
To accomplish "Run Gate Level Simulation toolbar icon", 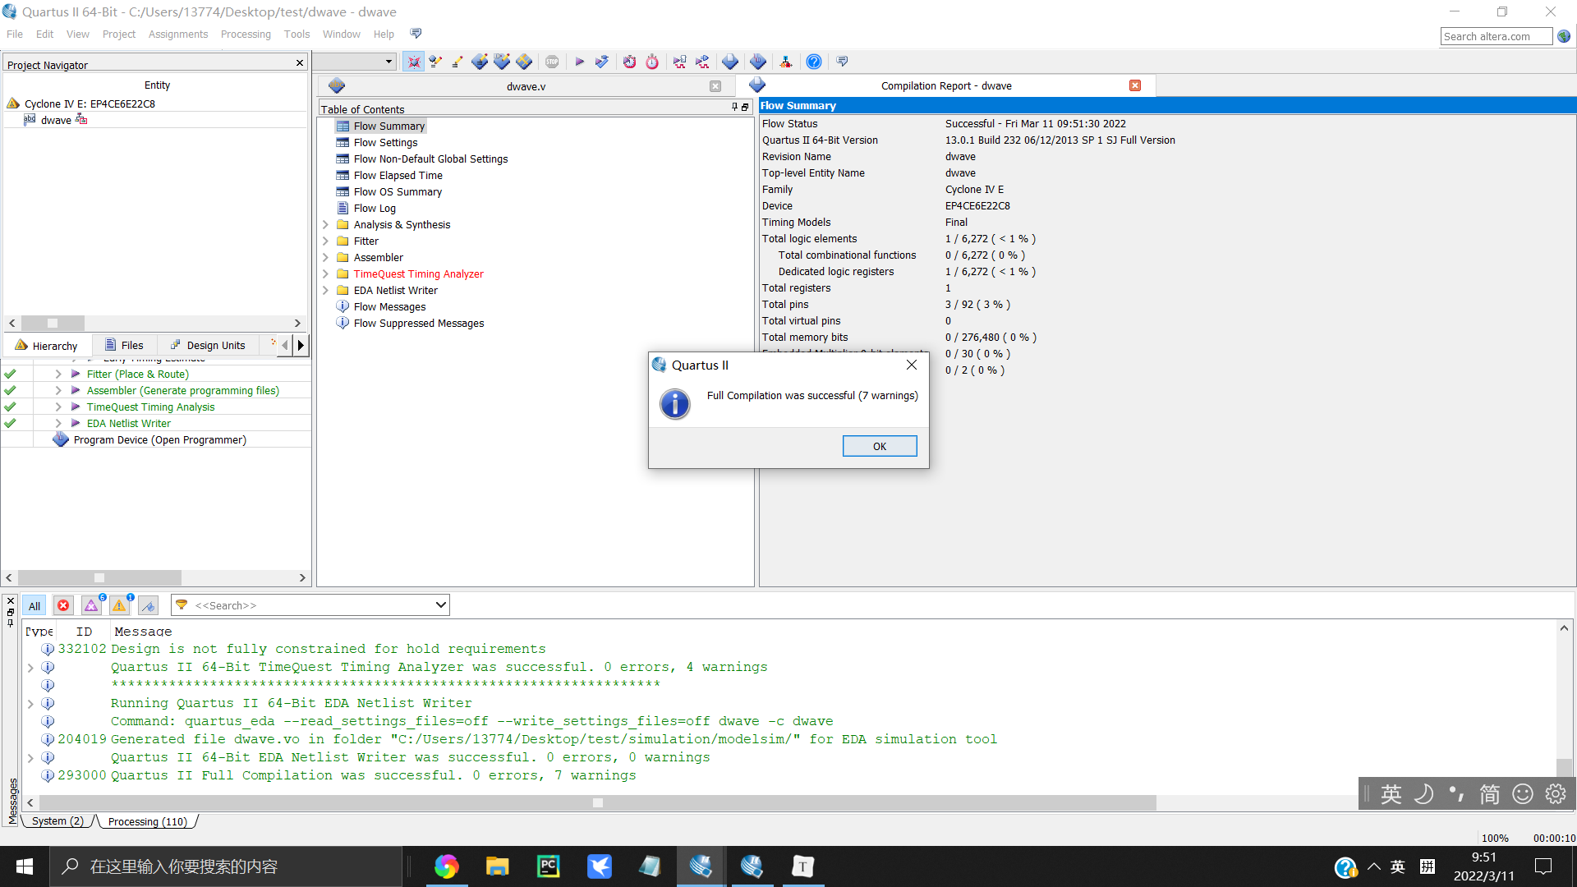I will (x=702, y=62).
